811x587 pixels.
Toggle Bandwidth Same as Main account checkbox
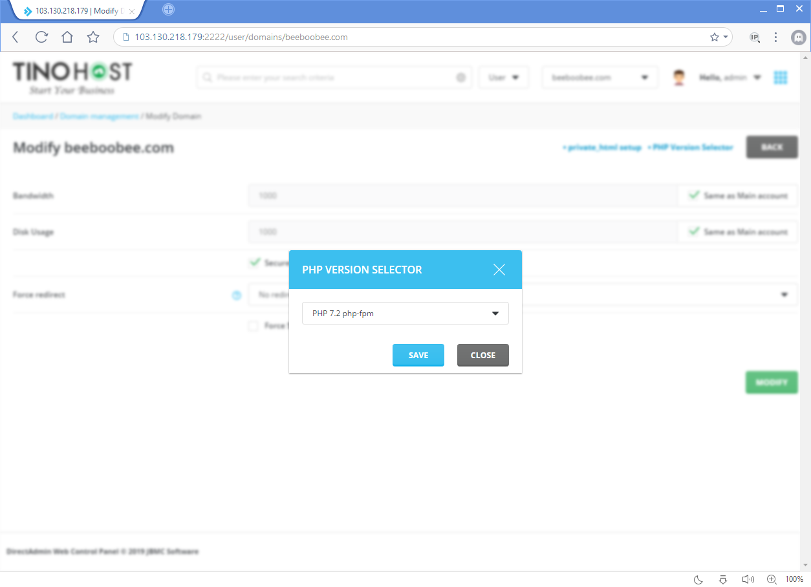[x=694, y=195]
